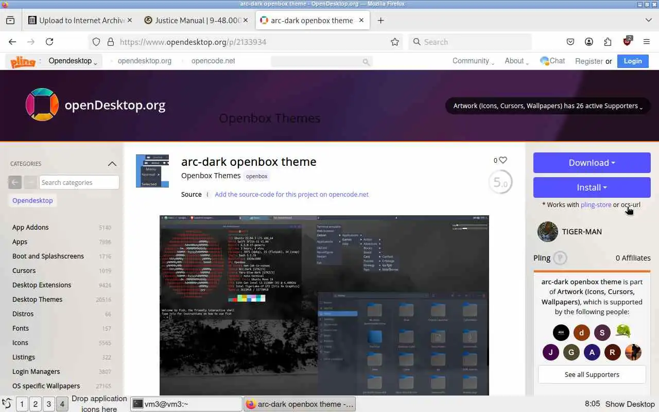Click the openDesktop.org circular logo
This screenshot has height=412, width=659.
(x=42, y=105)
